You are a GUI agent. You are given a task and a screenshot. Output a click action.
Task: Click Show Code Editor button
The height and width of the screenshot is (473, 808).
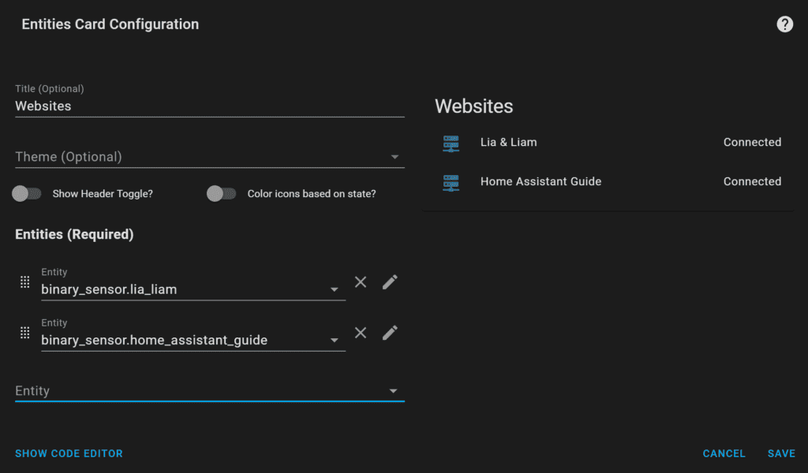point(69,453)
